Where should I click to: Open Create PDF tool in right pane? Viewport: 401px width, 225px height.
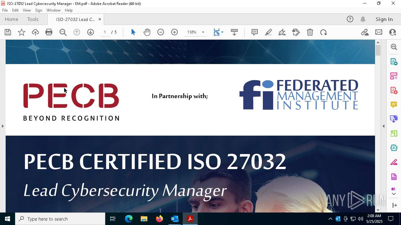[394, 90]
